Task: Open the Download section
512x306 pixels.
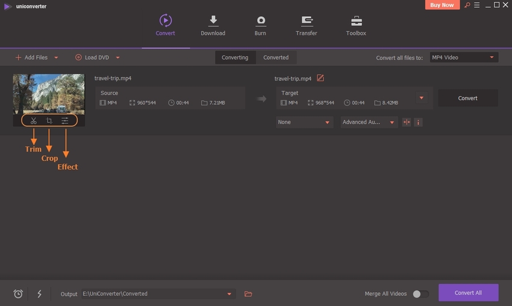Action: (213, 26)
